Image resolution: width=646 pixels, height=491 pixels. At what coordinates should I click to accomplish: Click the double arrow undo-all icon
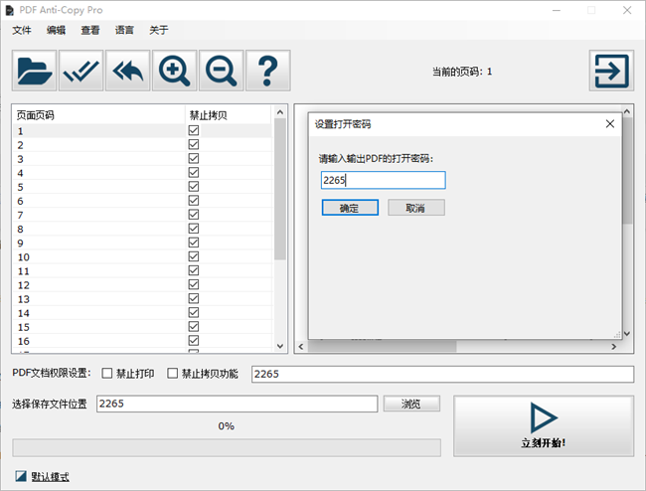click(x=127, y=71)
